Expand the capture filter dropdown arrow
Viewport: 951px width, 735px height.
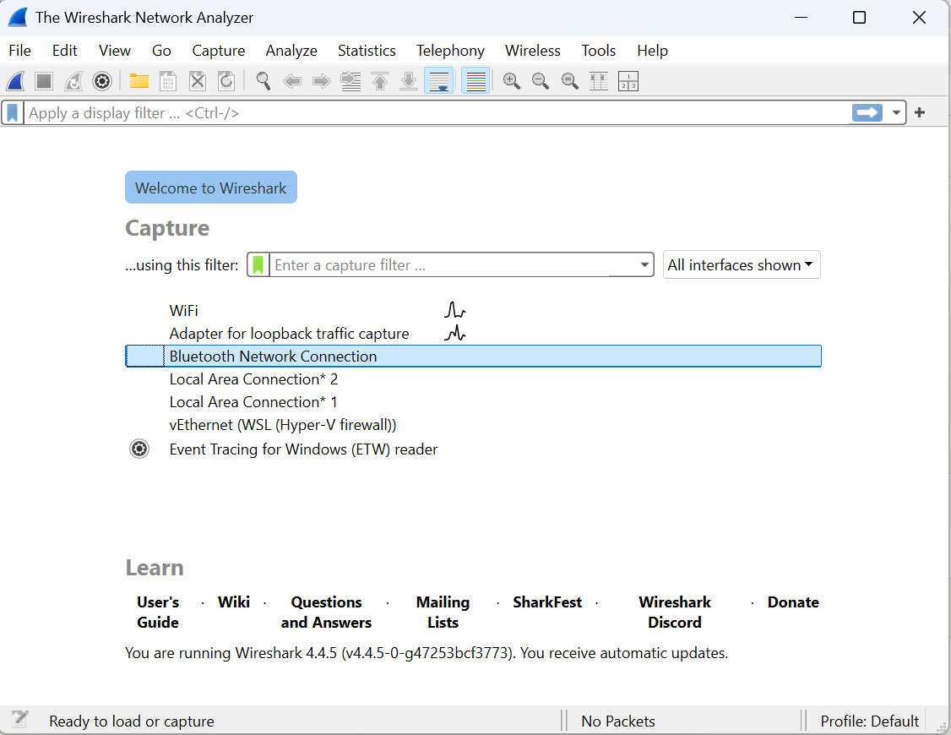645,265
